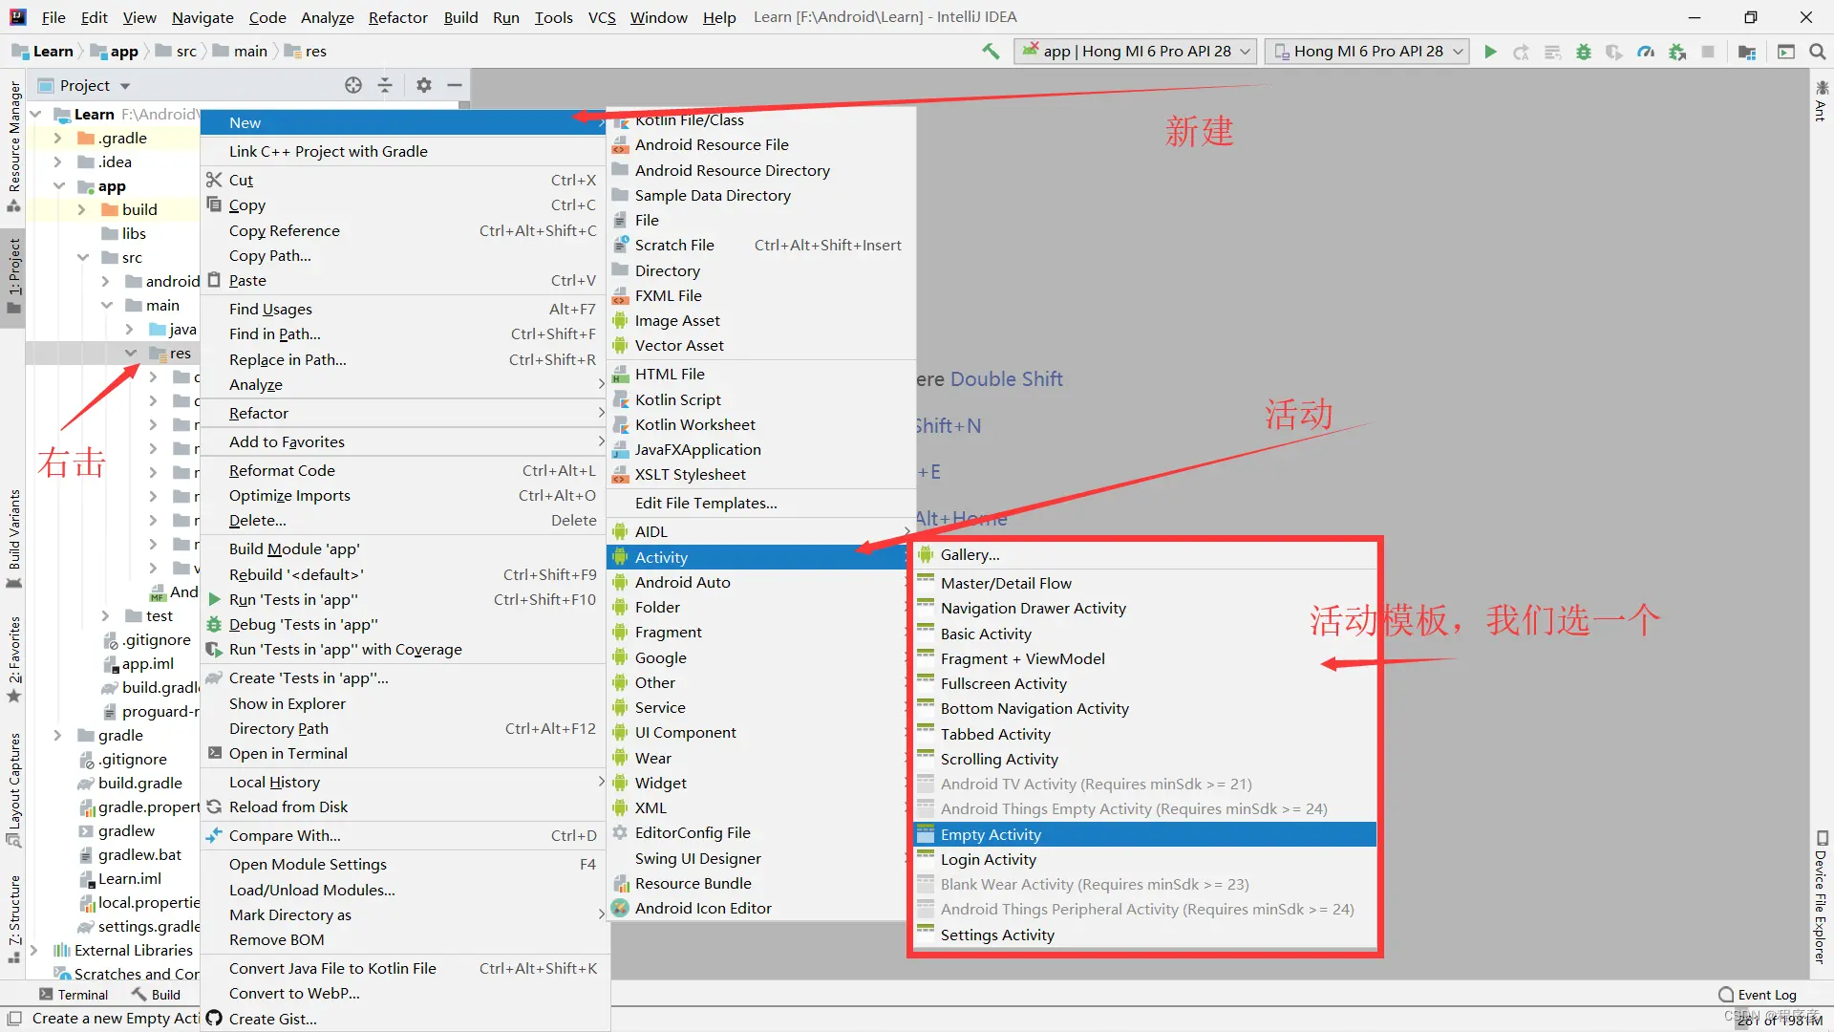The image size is (1834, 1032).
Task: Toggle the Device File Explorer side panel
Action: pyautogui.click(x=1821, y=898)
